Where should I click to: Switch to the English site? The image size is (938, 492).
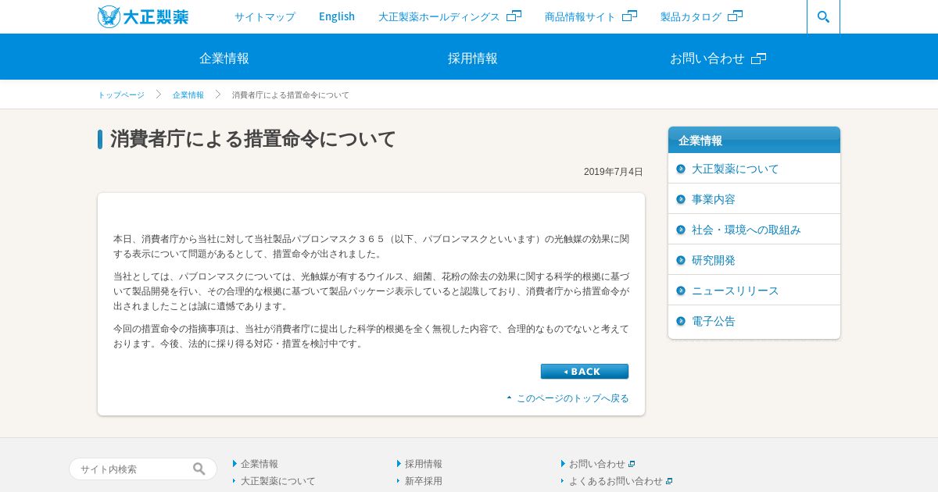(337, 16)
